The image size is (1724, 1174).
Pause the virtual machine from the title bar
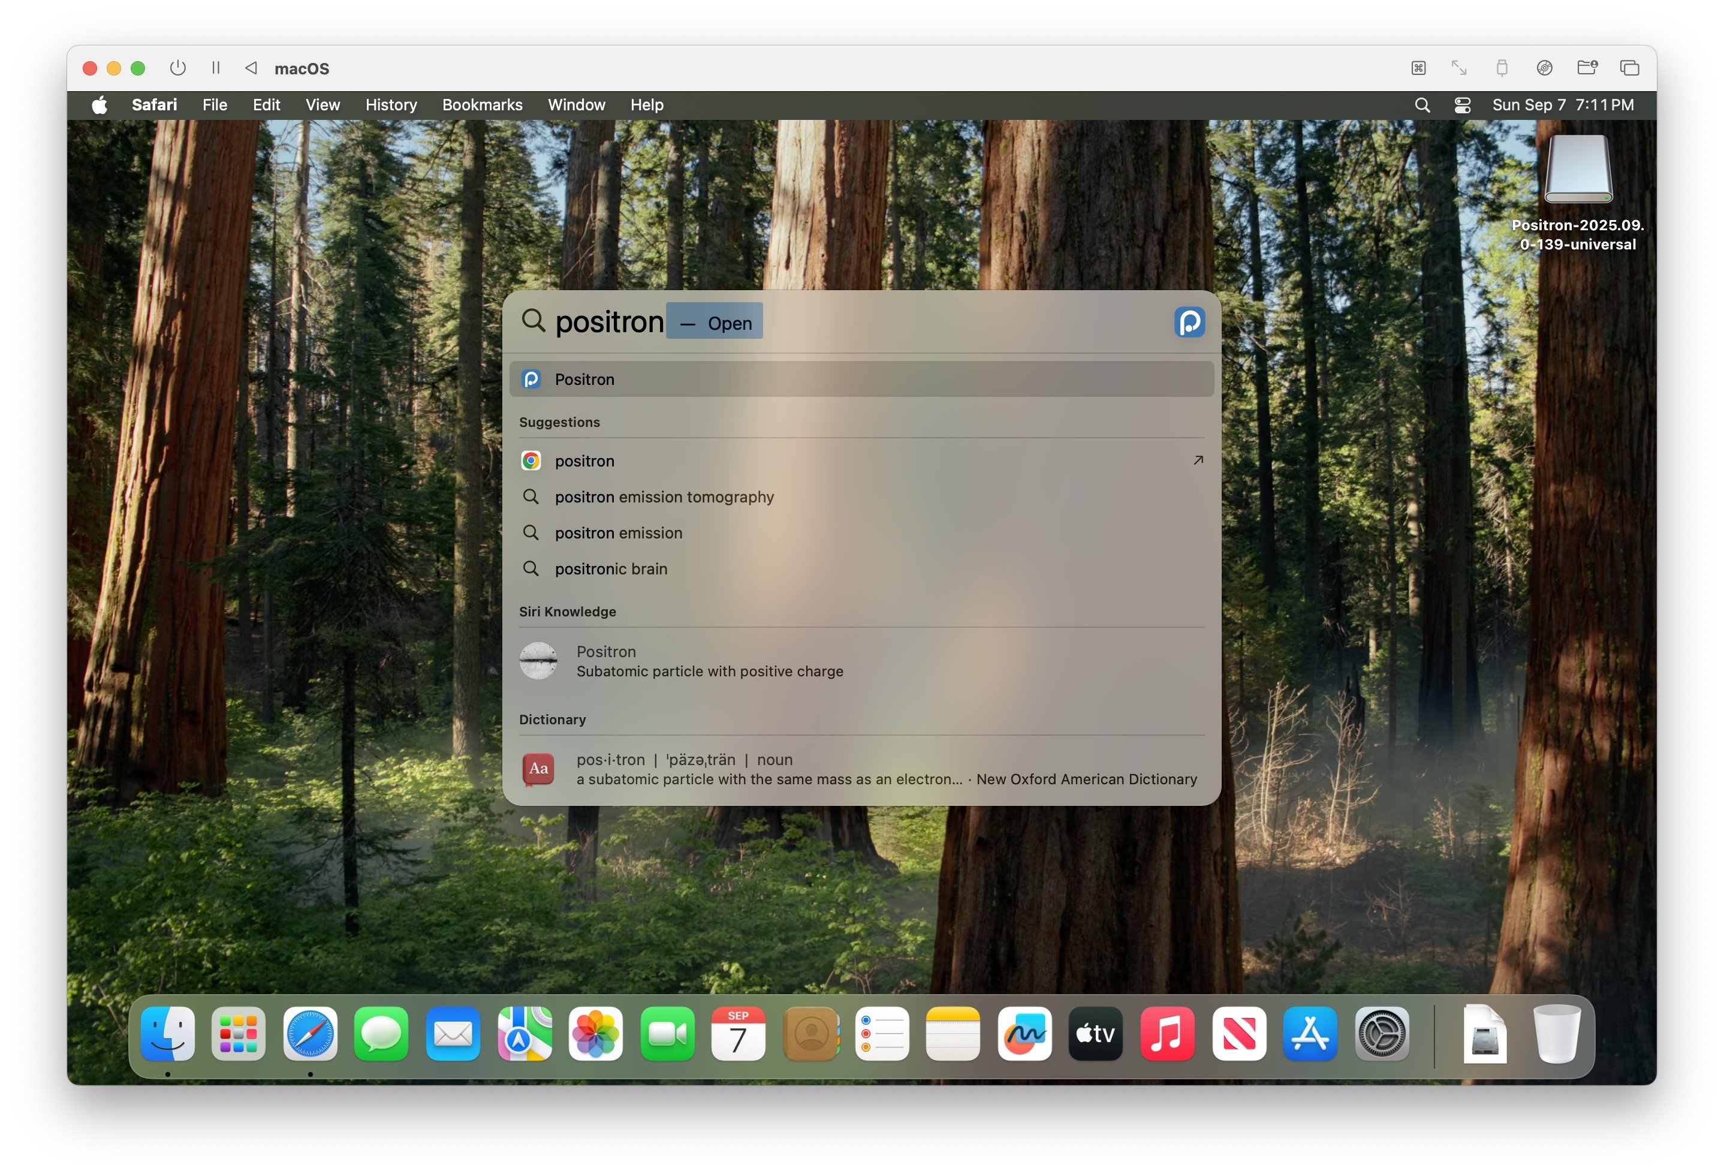point(216,68)
